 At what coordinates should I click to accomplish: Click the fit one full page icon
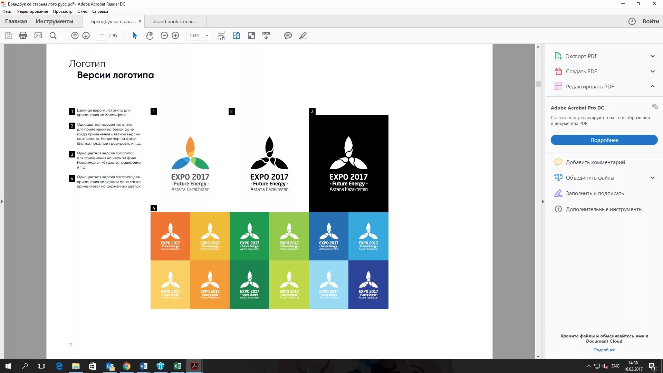click(237, 36)
